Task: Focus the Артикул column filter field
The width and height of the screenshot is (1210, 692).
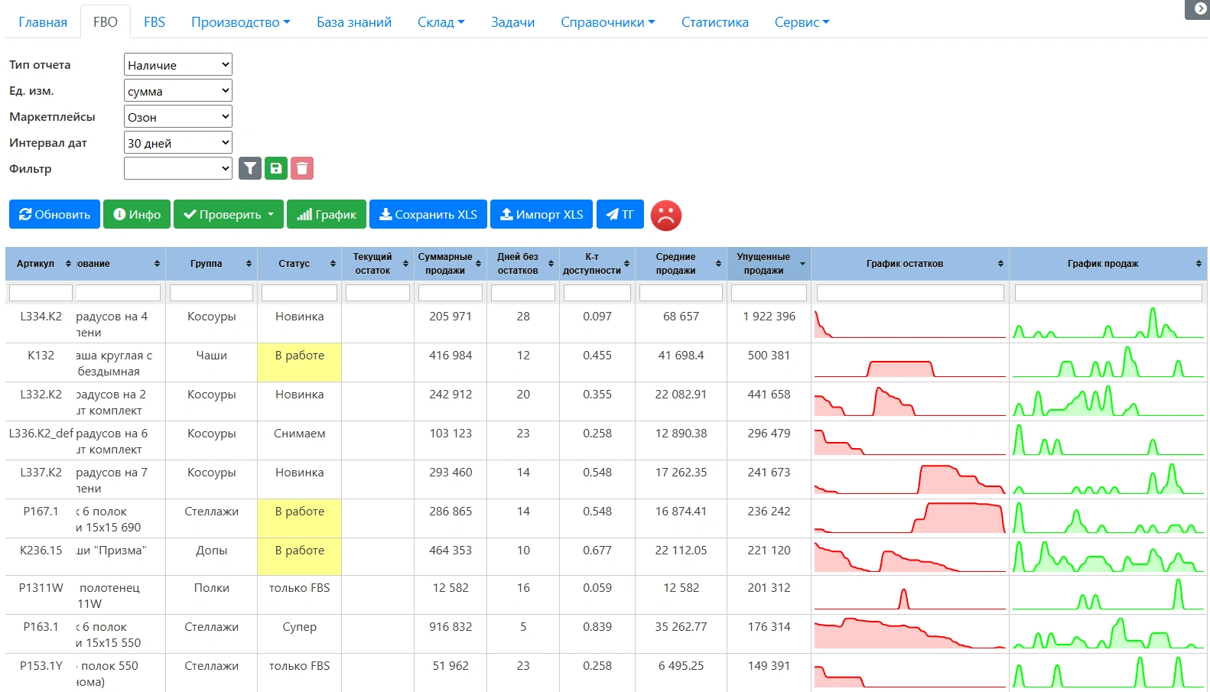Action: [x=41, y=293]
